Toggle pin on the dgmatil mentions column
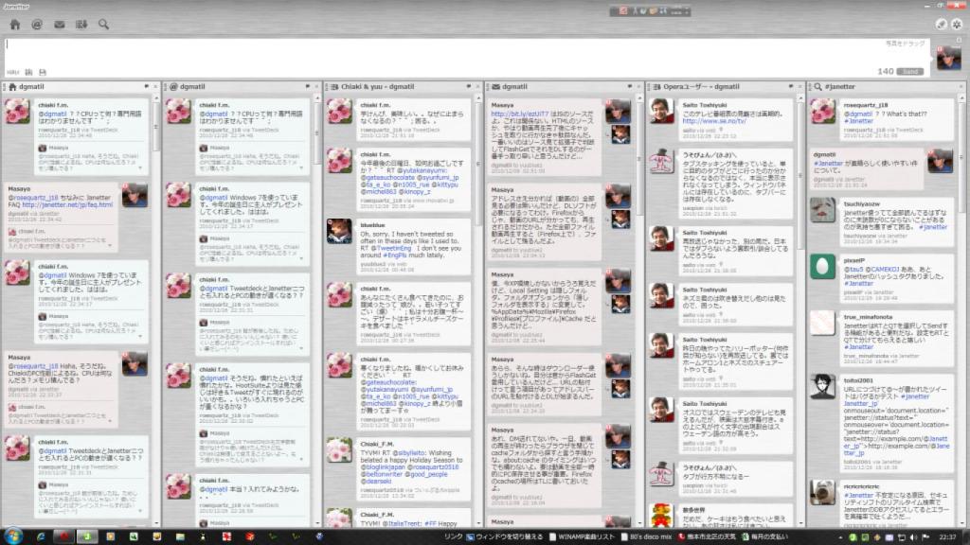970x545 pixels. [306, 86]
